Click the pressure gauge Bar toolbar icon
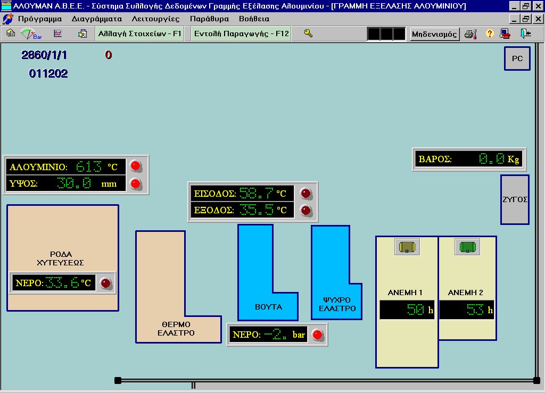The width and height of the screenshot is (545, 393). point(30,34)
